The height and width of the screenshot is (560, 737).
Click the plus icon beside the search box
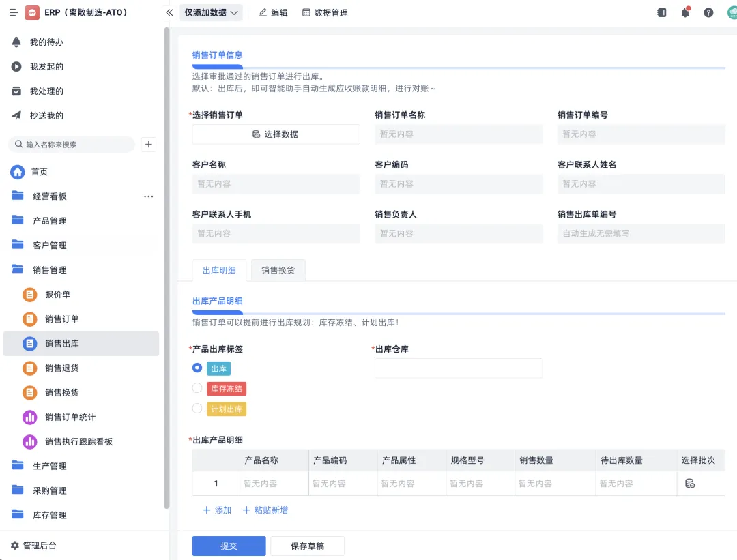(x=149, y=144)
